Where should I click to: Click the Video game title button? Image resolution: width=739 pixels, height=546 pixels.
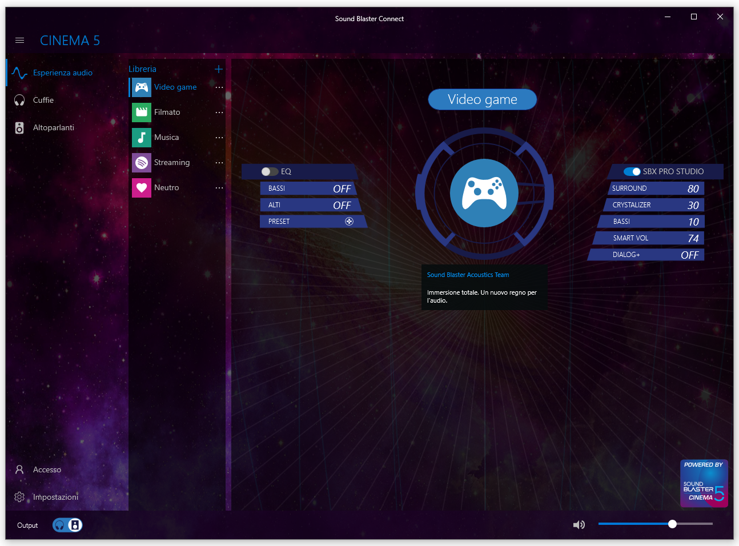click(x=483, y=99)
